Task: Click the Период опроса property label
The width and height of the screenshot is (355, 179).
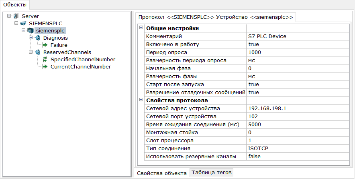Action: (x=166, y=52)
